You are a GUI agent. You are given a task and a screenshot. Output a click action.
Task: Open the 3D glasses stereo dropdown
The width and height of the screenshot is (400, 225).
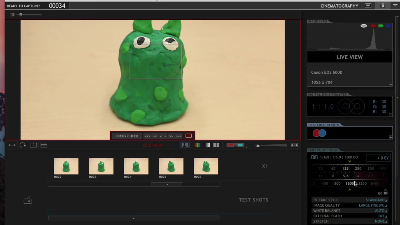point(236,145)
